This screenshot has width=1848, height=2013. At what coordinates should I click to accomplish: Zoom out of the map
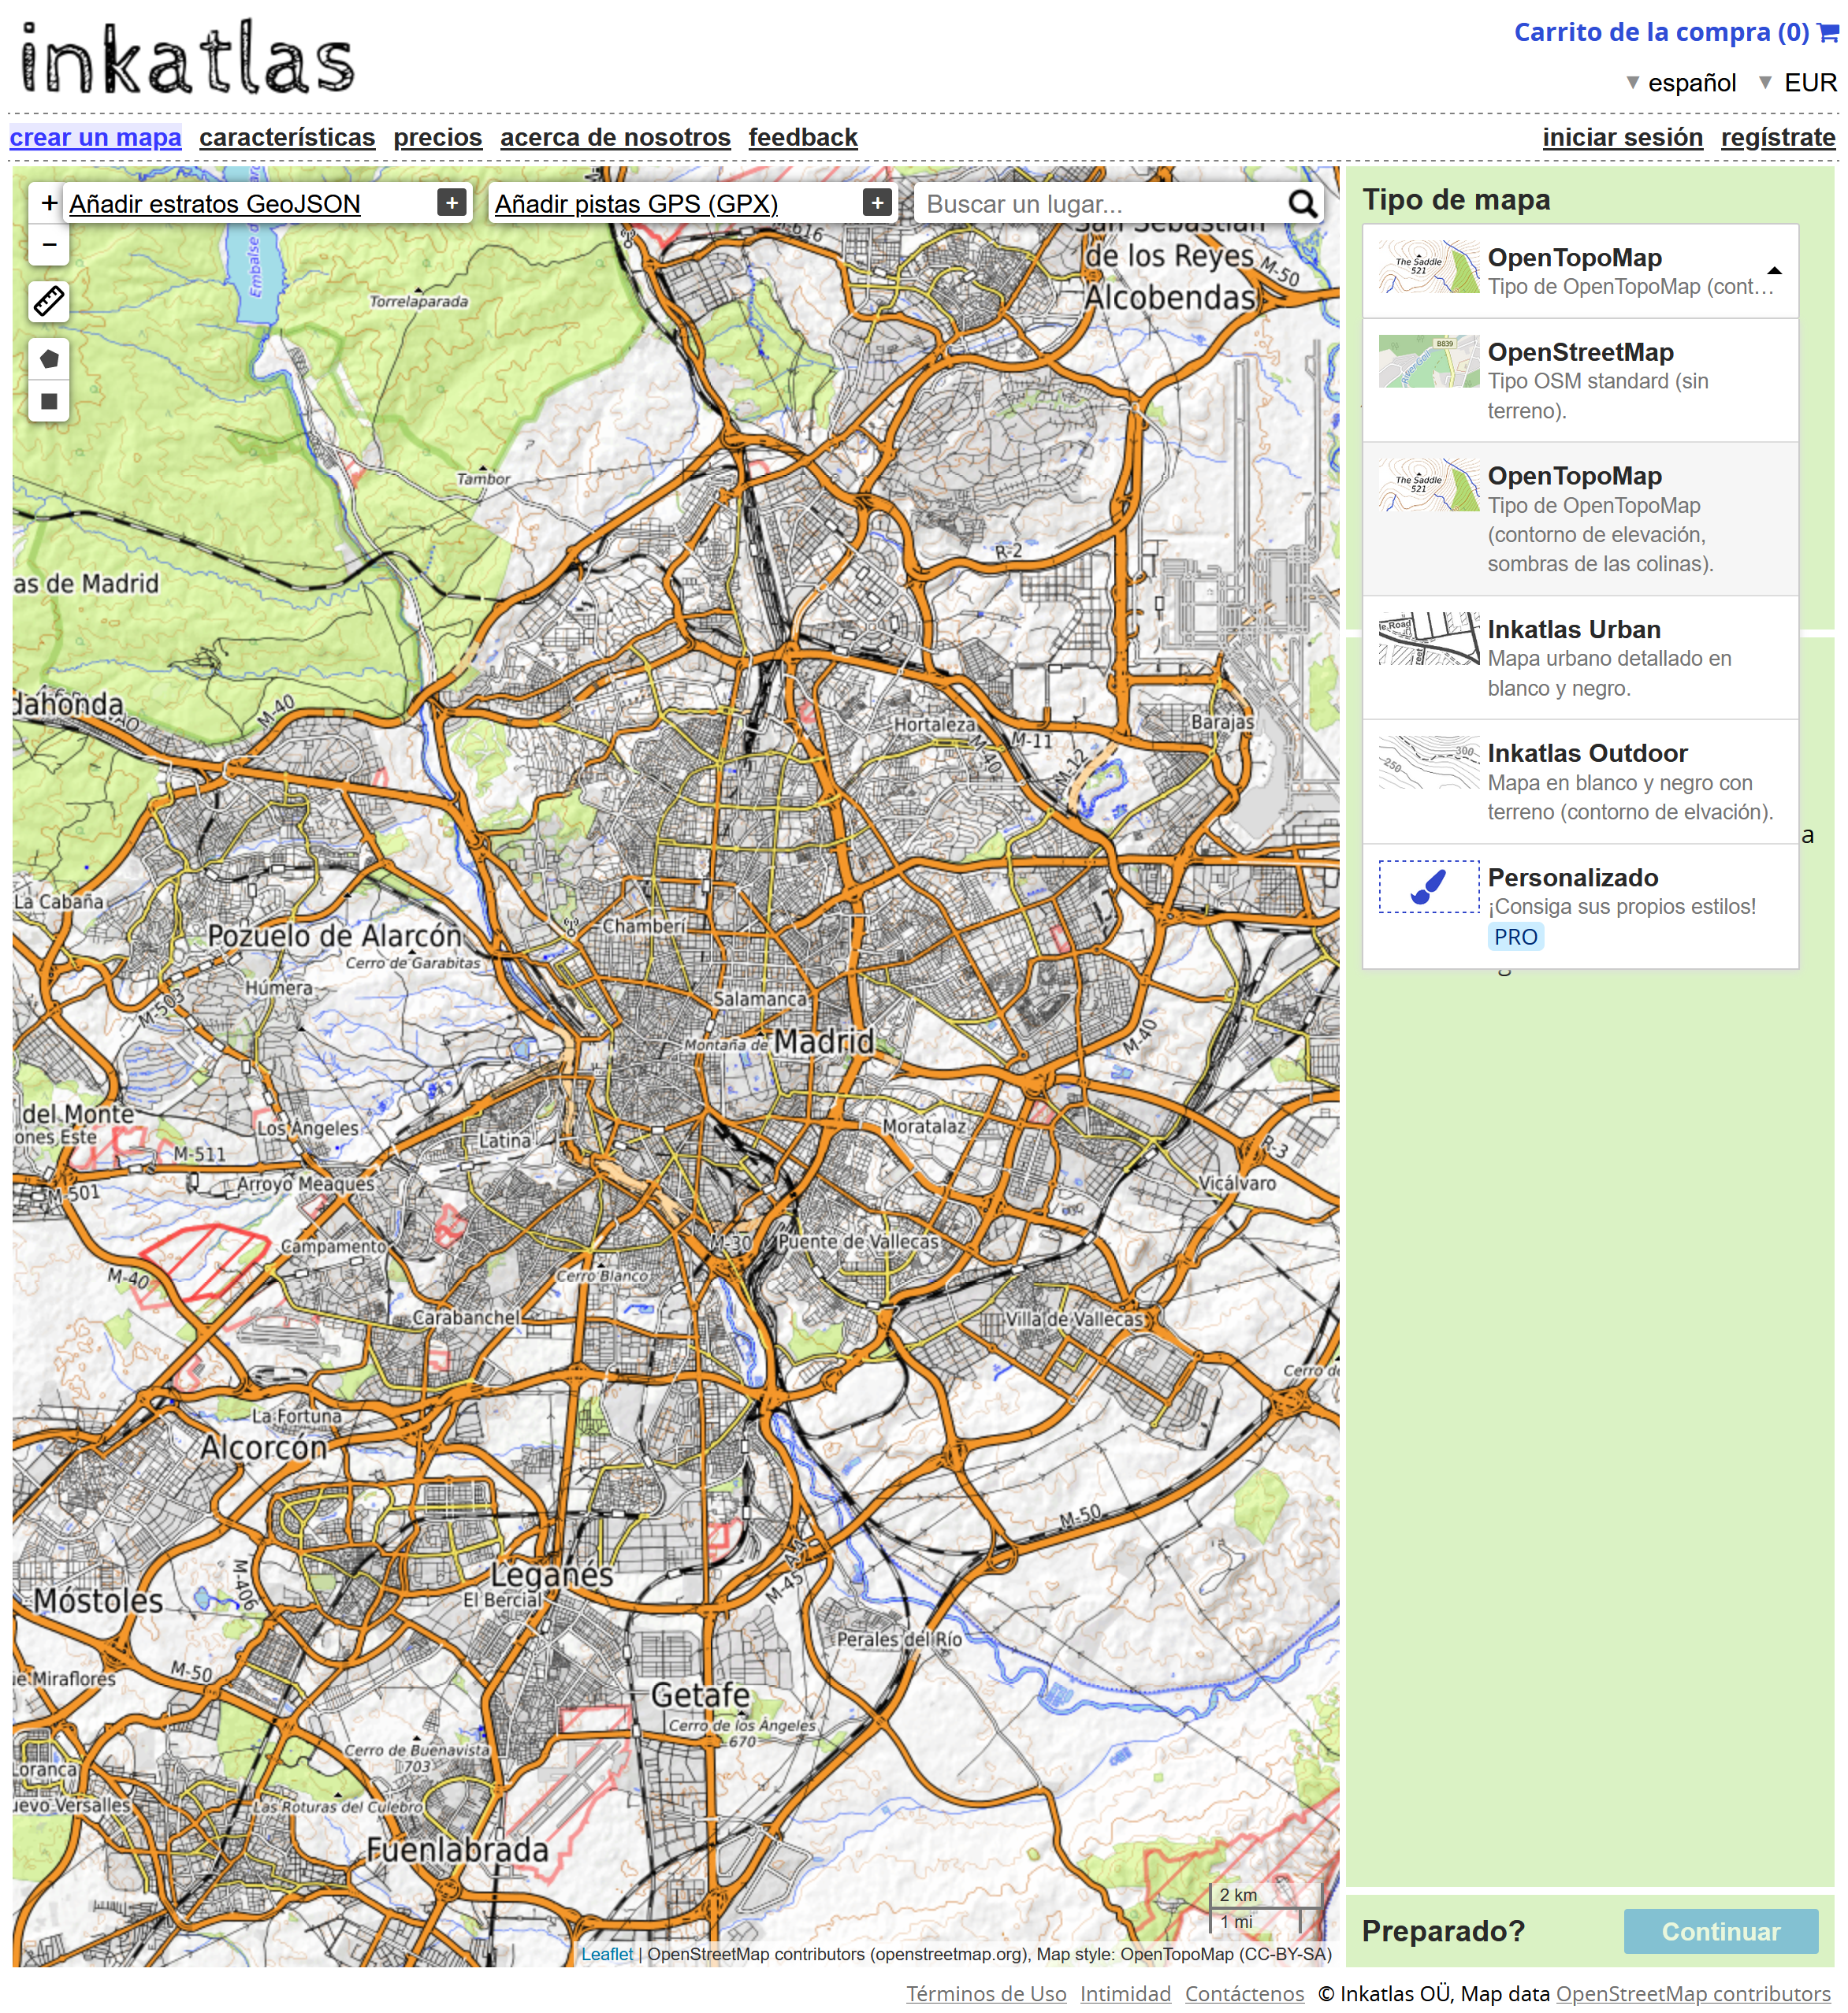click(48, 245)
